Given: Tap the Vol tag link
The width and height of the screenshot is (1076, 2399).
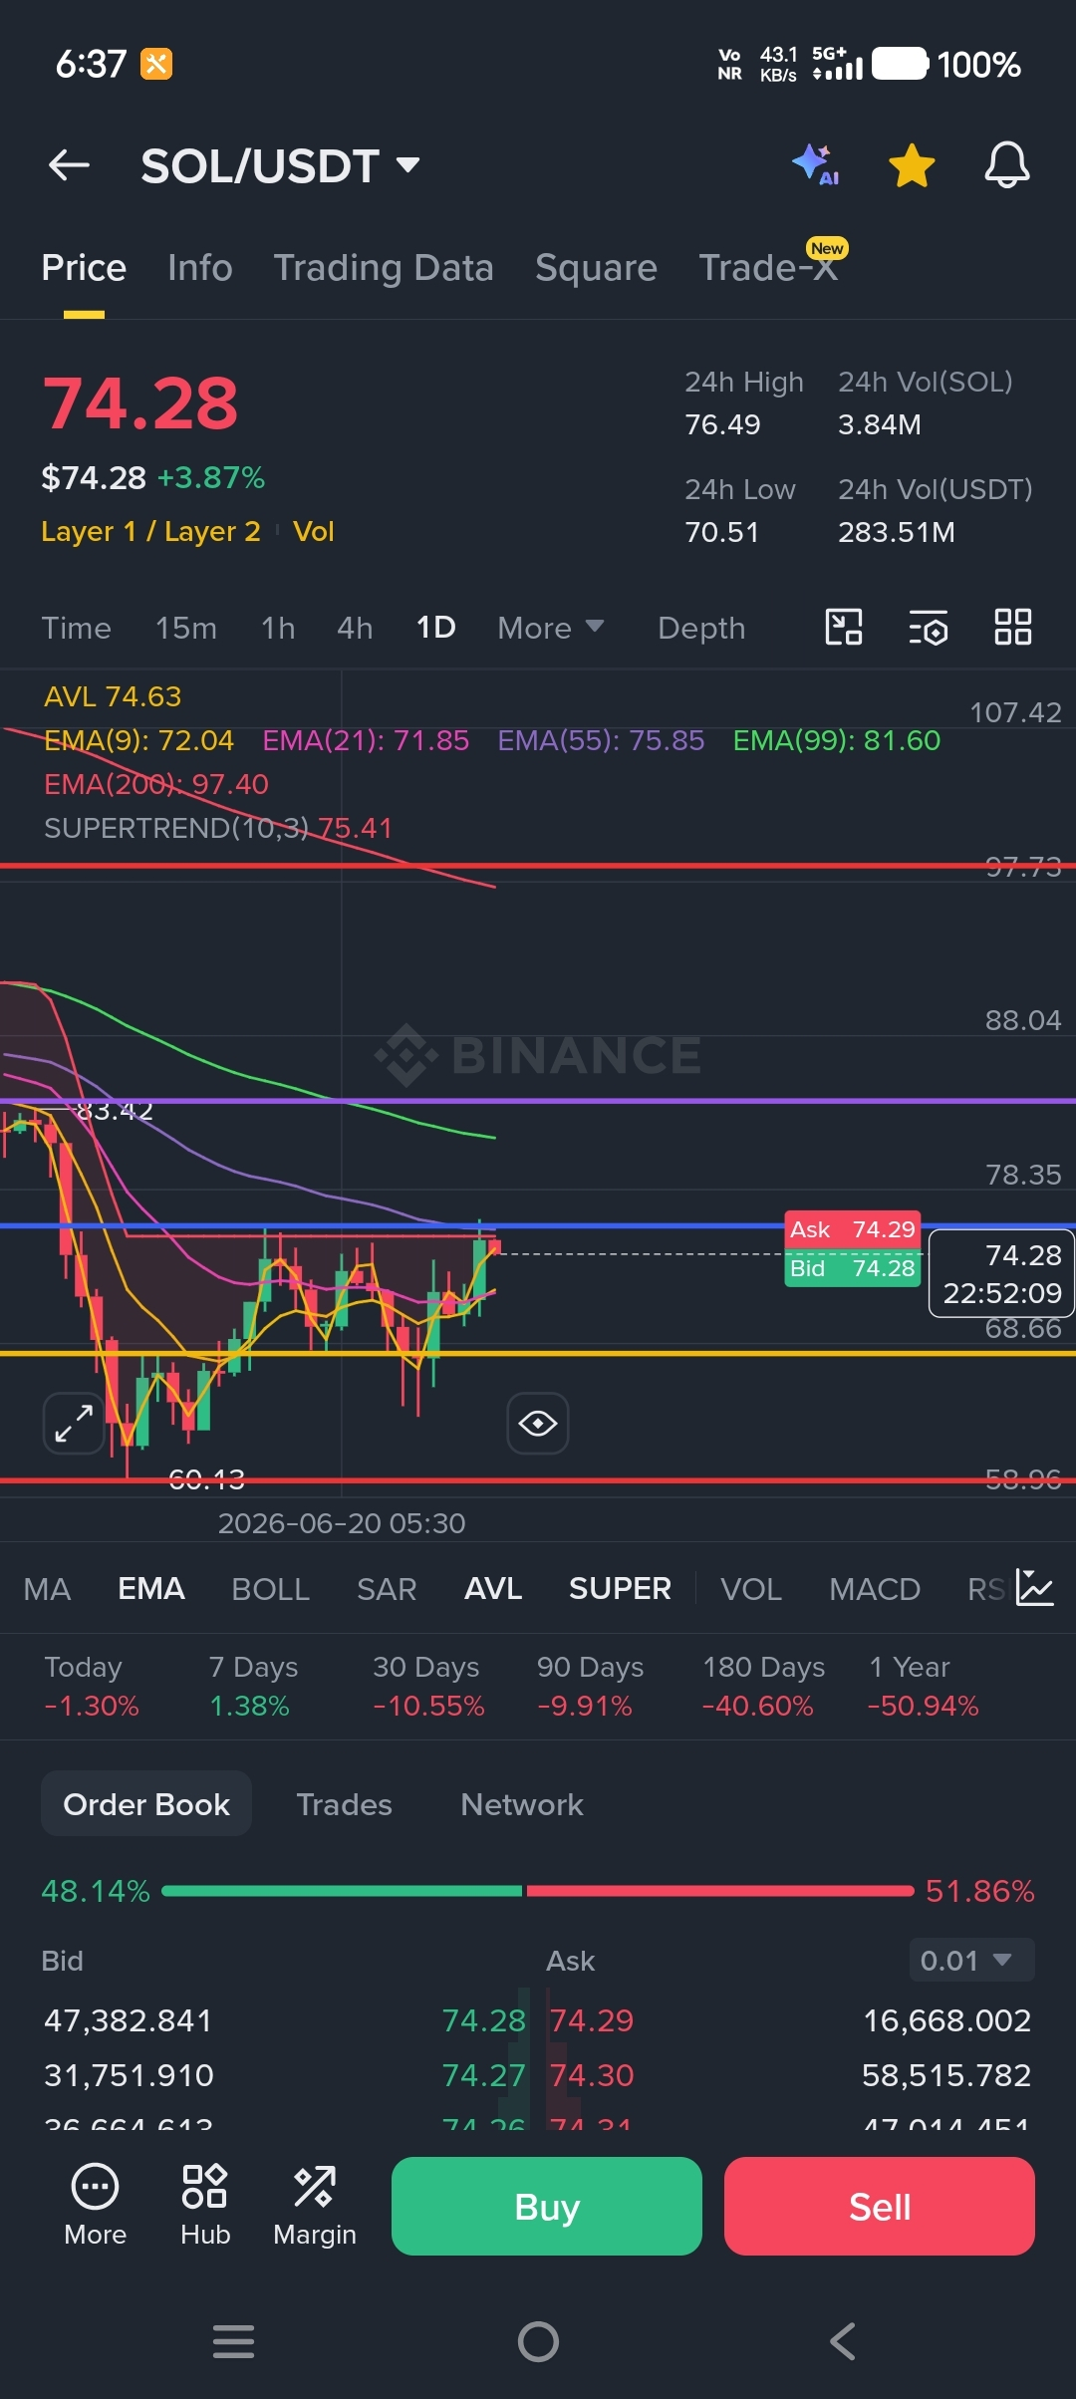Looking at the screenshot, I should (314, 531).
